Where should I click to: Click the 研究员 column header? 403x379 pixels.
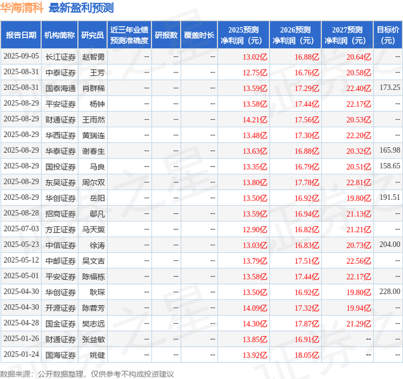(93, 35)
